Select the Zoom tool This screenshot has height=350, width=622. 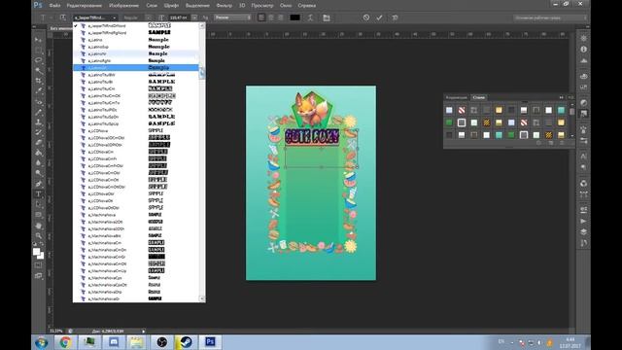coord(39,235)
